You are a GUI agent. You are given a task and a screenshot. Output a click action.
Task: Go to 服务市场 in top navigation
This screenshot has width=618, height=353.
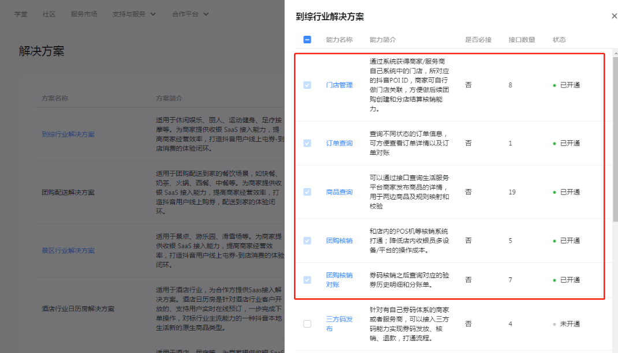pyautogui.click(x=84, y=14)
